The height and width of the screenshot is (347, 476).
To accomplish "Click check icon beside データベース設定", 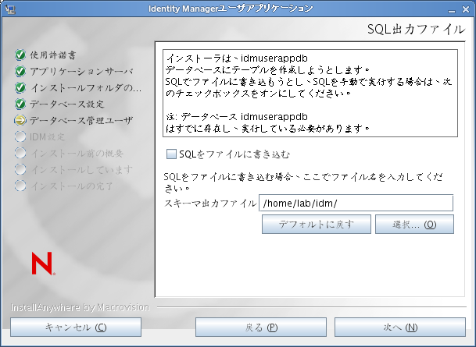I will tap(20, 104).
